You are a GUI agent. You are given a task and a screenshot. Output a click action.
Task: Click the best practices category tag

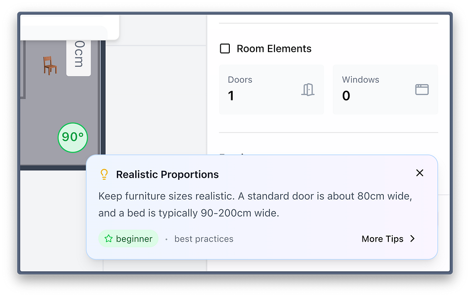coord(204,239)
